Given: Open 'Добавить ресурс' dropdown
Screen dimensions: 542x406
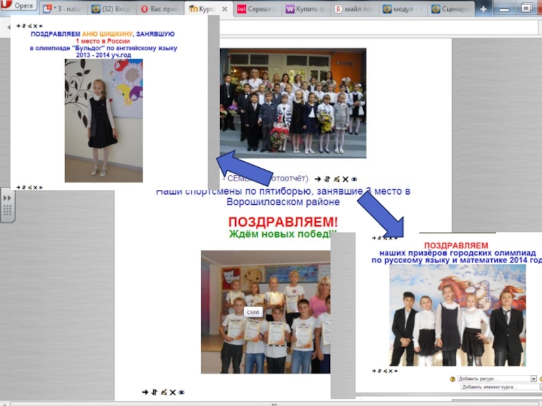Looking at the screenshot, I should [497, 379].
